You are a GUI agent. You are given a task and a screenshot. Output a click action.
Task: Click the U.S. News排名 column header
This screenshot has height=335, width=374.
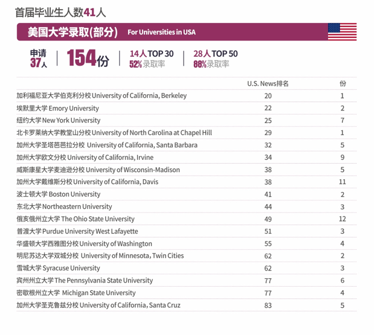[x=268, y=84]
